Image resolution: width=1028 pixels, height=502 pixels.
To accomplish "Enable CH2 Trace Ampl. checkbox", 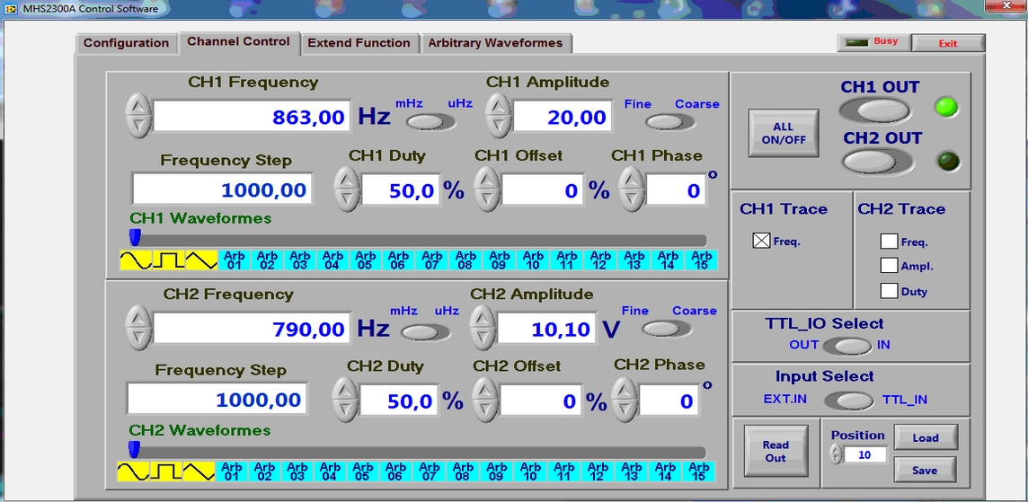I will click(889, 266).
